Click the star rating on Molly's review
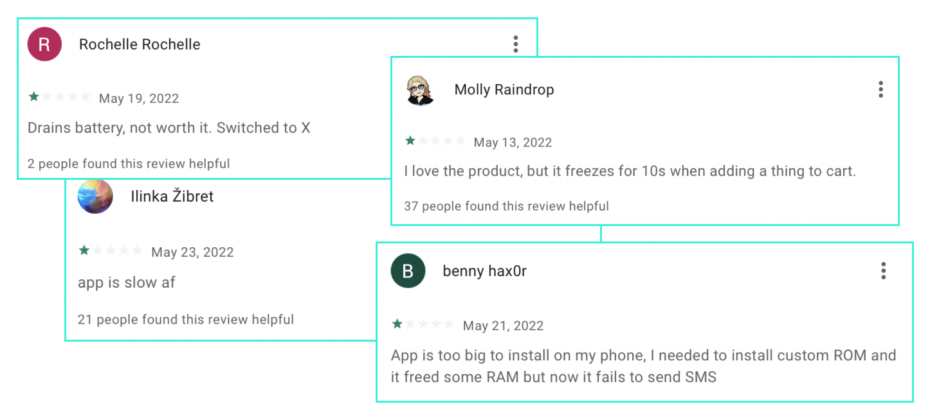The height and width of the screenshot is (420, 930). [434, 141]
